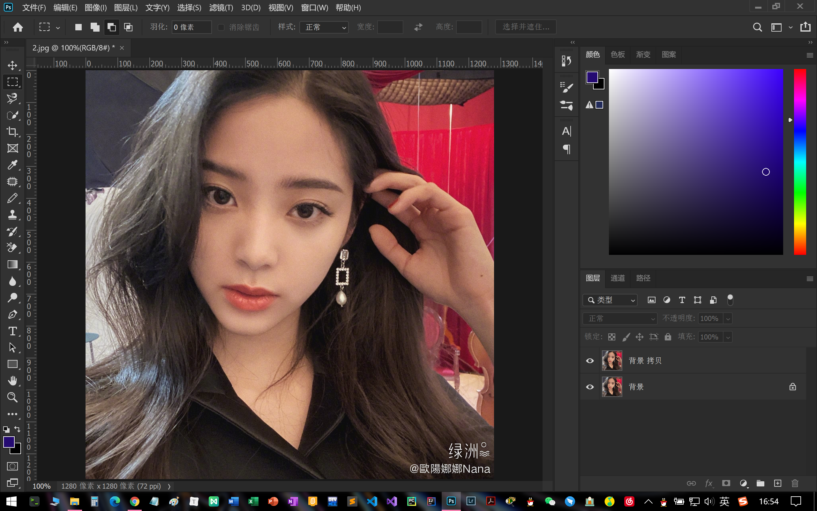Select the Crop tool
817x511 pixels.
[12, 132]
